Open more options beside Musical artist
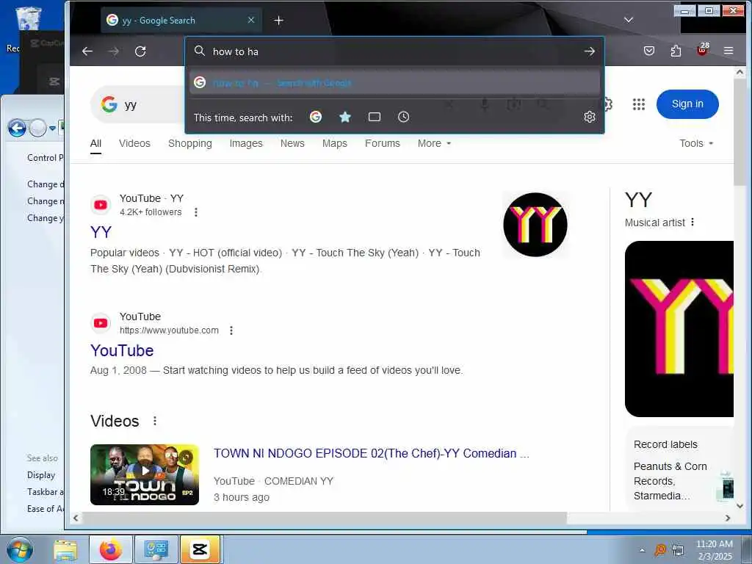The height and width of the screenshot is (564, 752). (693, 222)
